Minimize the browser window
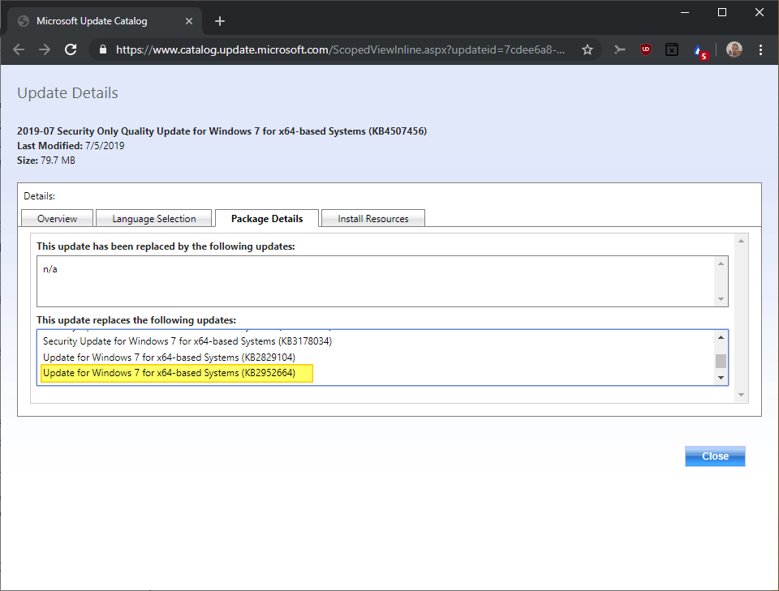 point(685,12)
